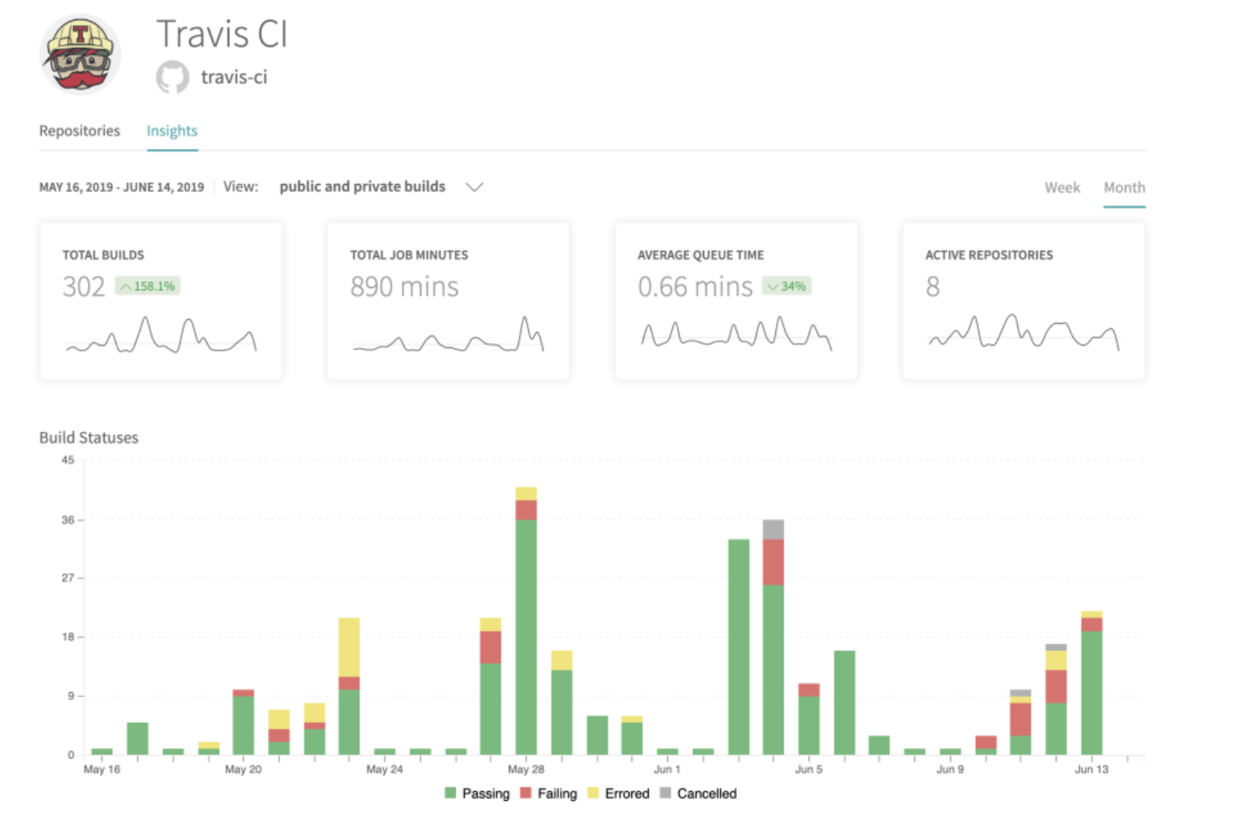Click the gray Cancelled segment of the Jun 4 bar

pos(774,529)
